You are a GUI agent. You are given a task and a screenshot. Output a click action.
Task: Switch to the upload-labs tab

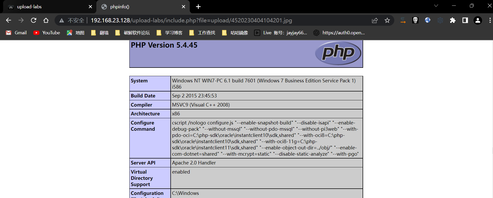[47, 7]
